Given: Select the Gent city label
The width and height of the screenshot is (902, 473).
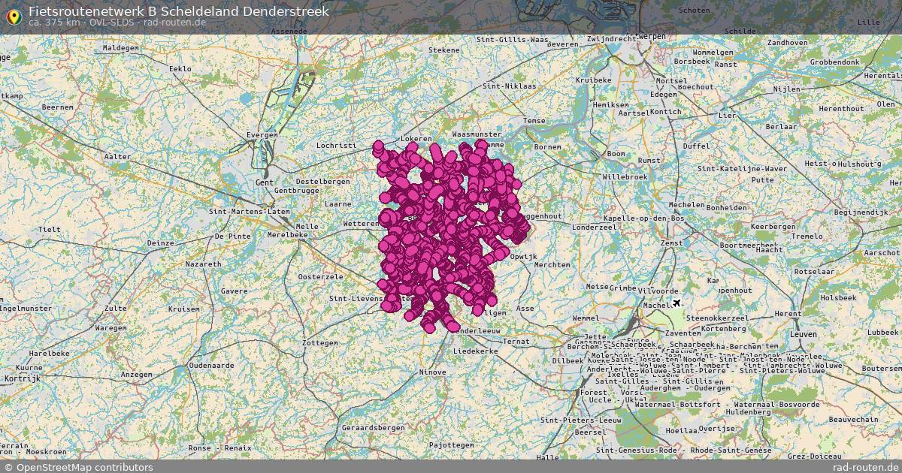Looking at the screenshot, I should (x=264, y=182).
